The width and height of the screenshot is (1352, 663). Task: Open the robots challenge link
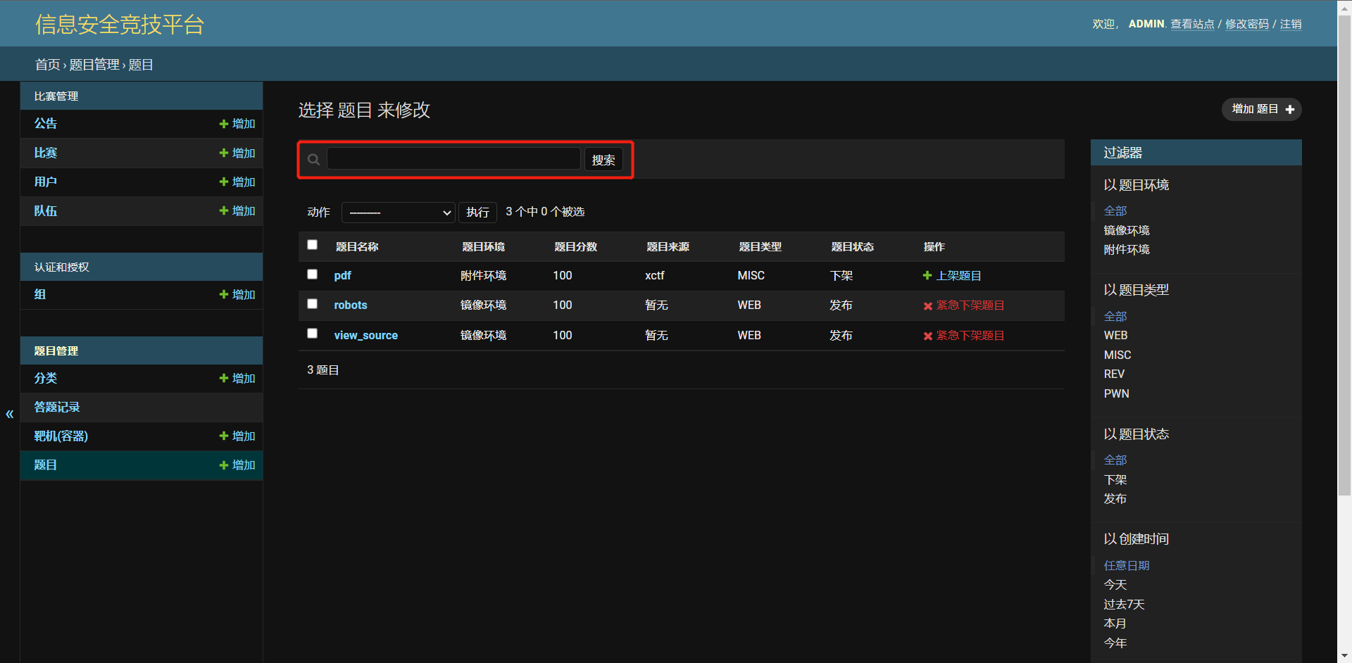[x=351, y=305]
